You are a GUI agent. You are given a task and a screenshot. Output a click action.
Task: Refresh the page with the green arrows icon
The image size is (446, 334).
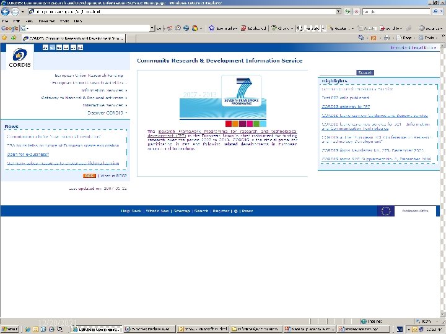coord(348,12)
